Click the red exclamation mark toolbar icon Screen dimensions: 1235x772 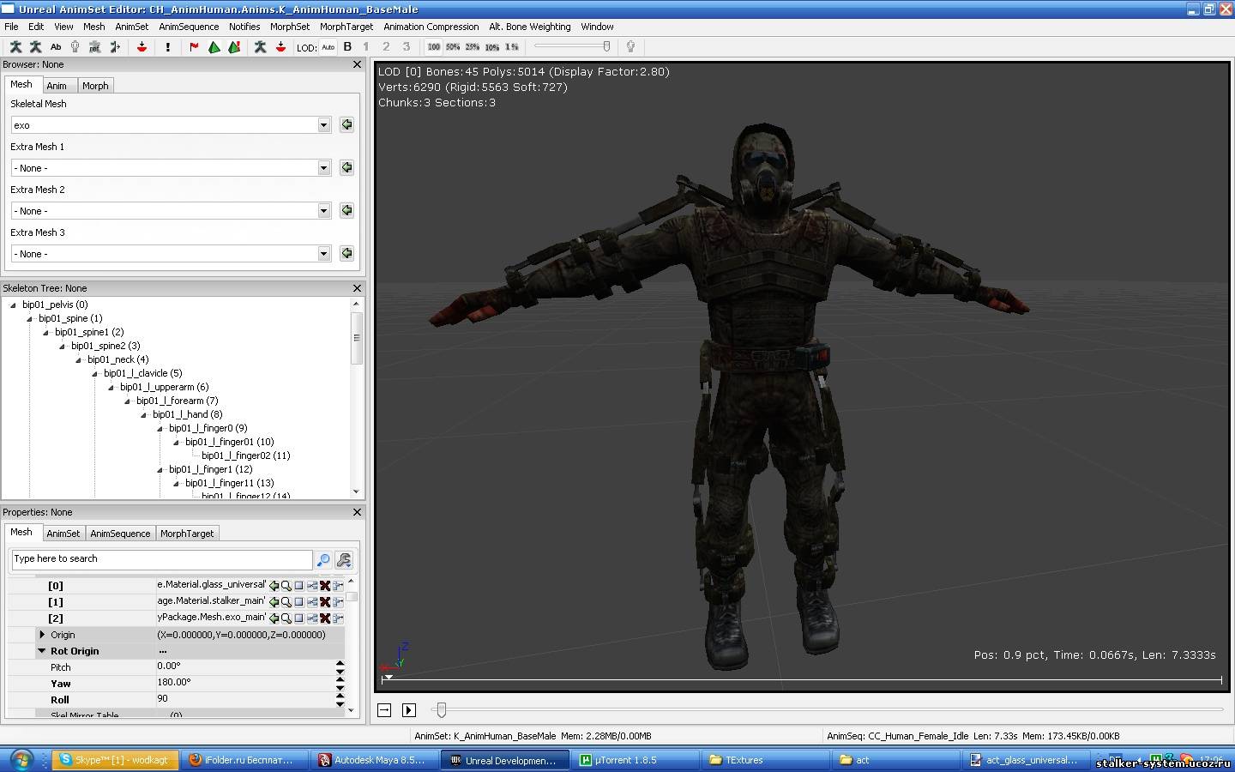[168, 47]
